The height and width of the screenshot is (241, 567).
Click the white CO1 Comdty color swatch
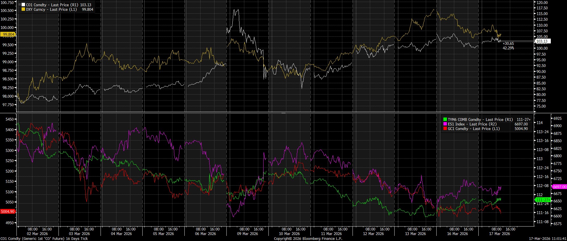coord(23,5)
